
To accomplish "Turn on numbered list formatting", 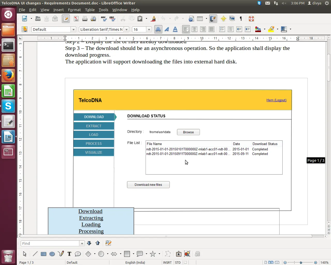I will pyautogui.click(x=222, y=29).
